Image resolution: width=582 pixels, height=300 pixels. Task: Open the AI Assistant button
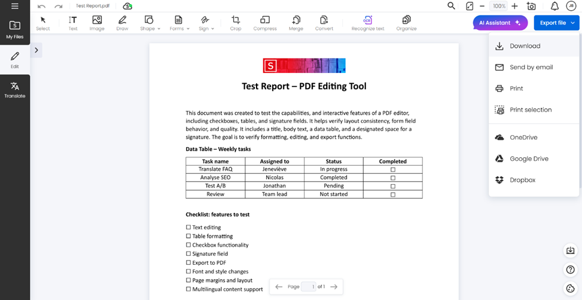[500, 23]
